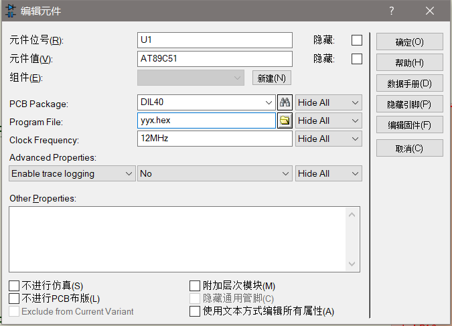Browse for program file with folder icon
Screen dimensions: 452x326
click(285, 120)
